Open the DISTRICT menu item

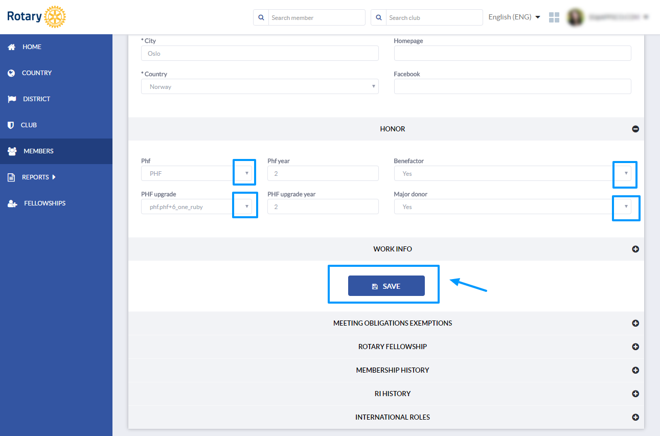pos(56,99)
